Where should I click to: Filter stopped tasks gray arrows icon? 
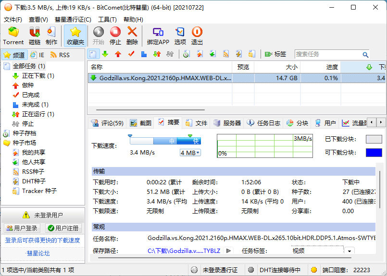(170, 54)
